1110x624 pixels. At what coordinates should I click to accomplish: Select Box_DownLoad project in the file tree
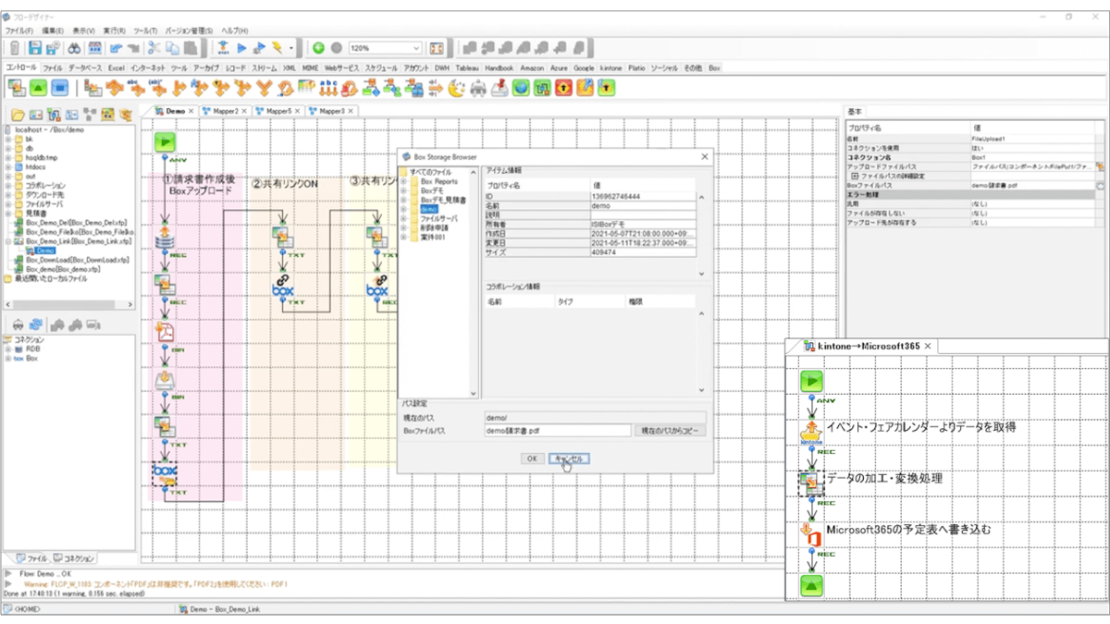(76, 260)
